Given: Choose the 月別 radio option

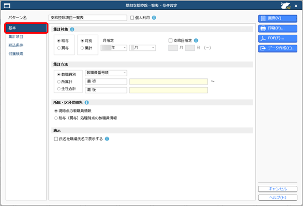Looking at the screenshot, I should click(82, 41).
